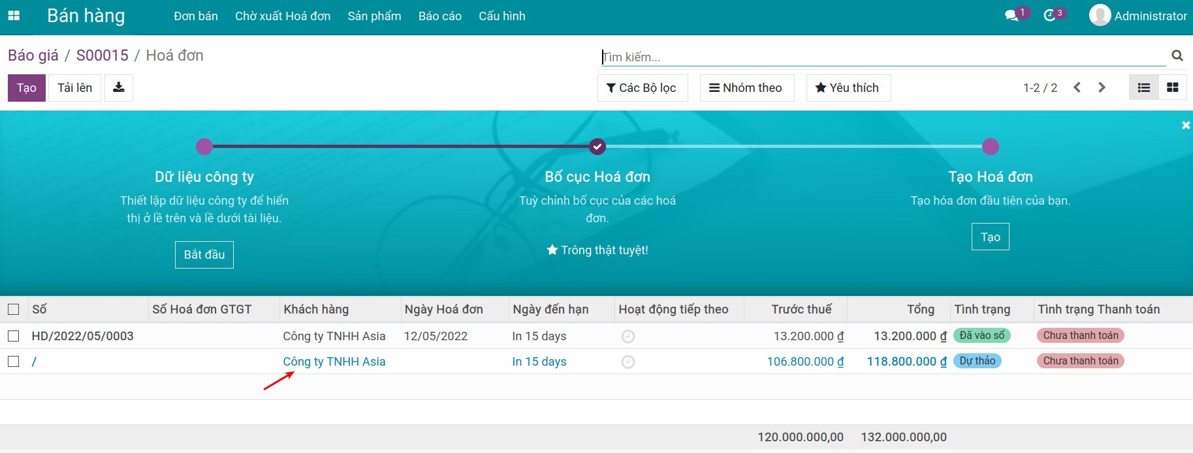Switch to list view

click(1143, 87)
